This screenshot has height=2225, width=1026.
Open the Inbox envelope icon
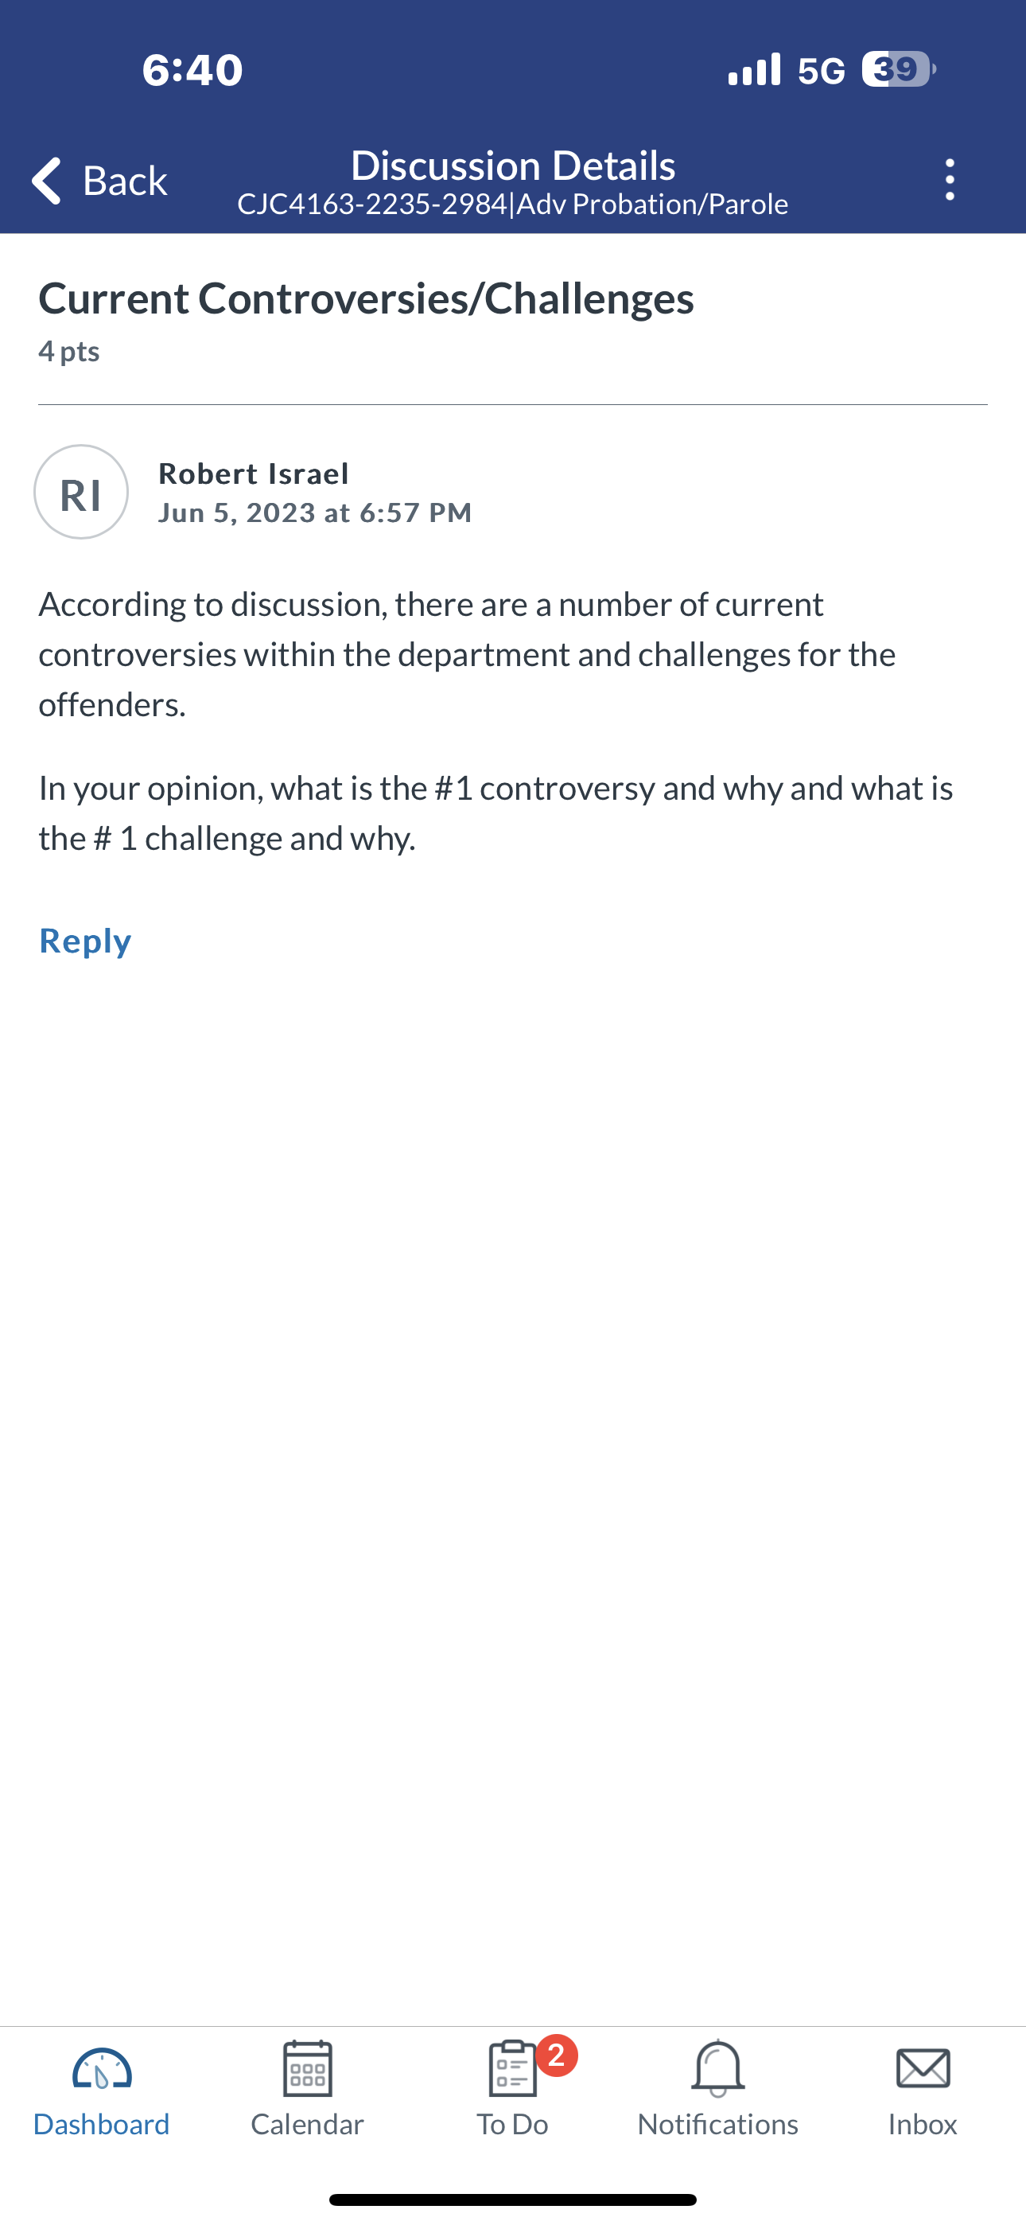pyautogui.click(x=923, y=2069)
